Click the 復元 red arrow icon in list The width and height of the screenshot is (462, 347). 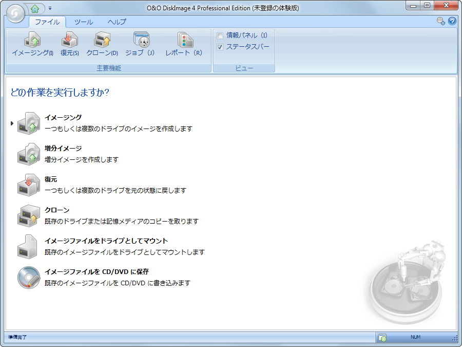click(x=29, y=185)
